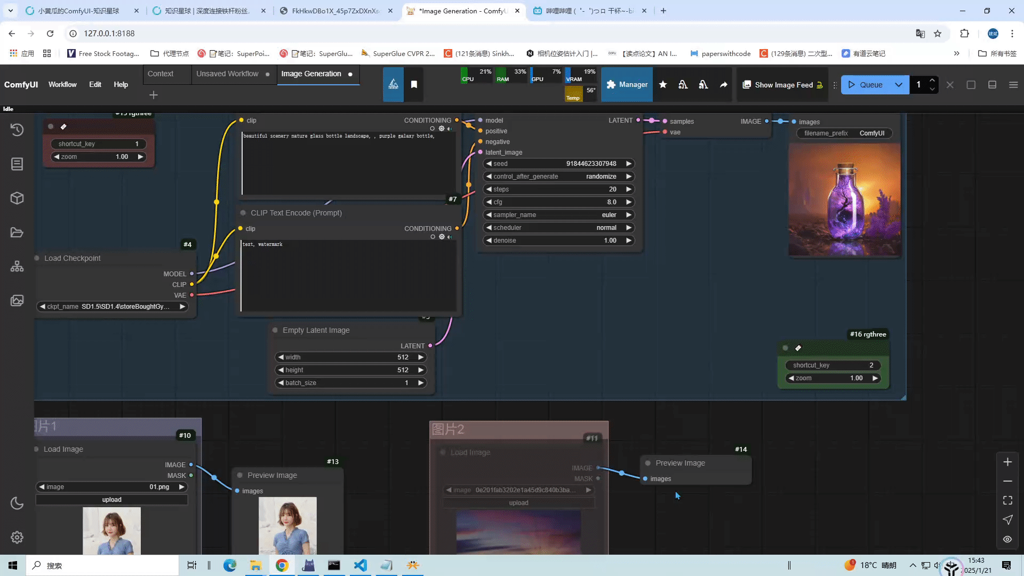Click fit view icon in canvas controls
Screen dimensions: 1024x576
tap(1007, 500)
